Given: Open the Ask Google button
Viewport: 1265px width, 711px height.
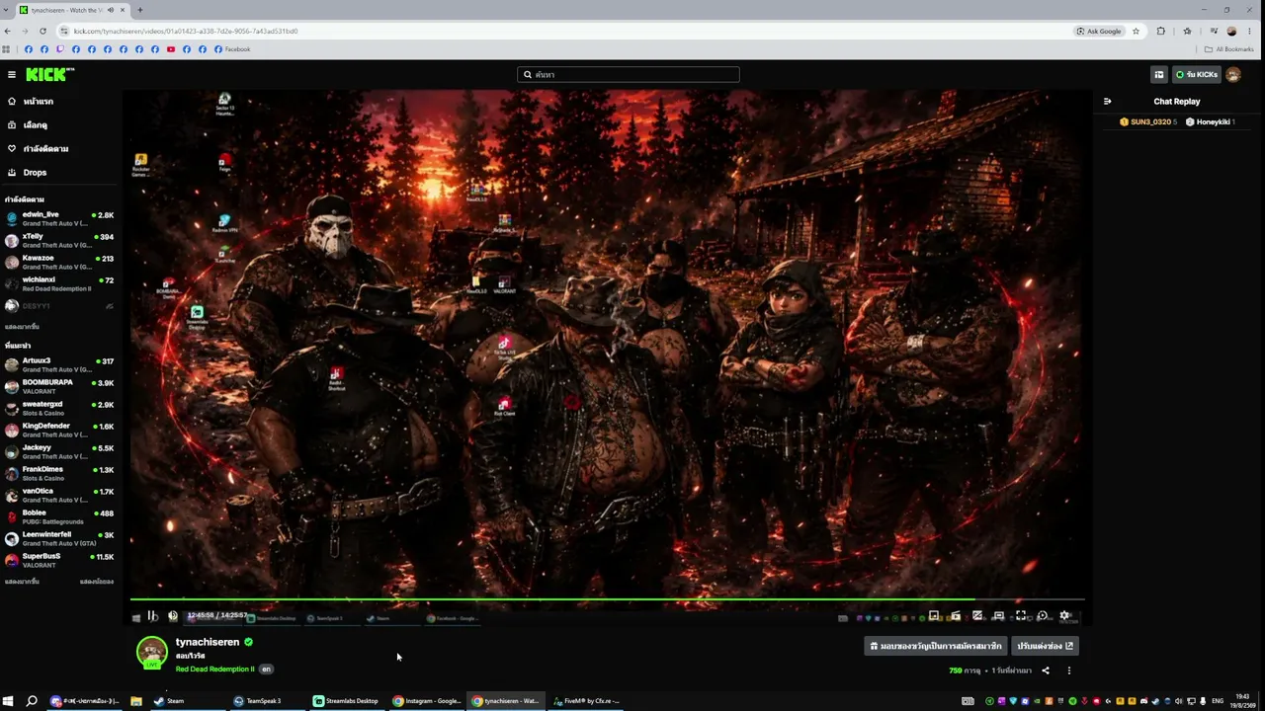Looking at the screenshot, I should tap(1100, 31).
